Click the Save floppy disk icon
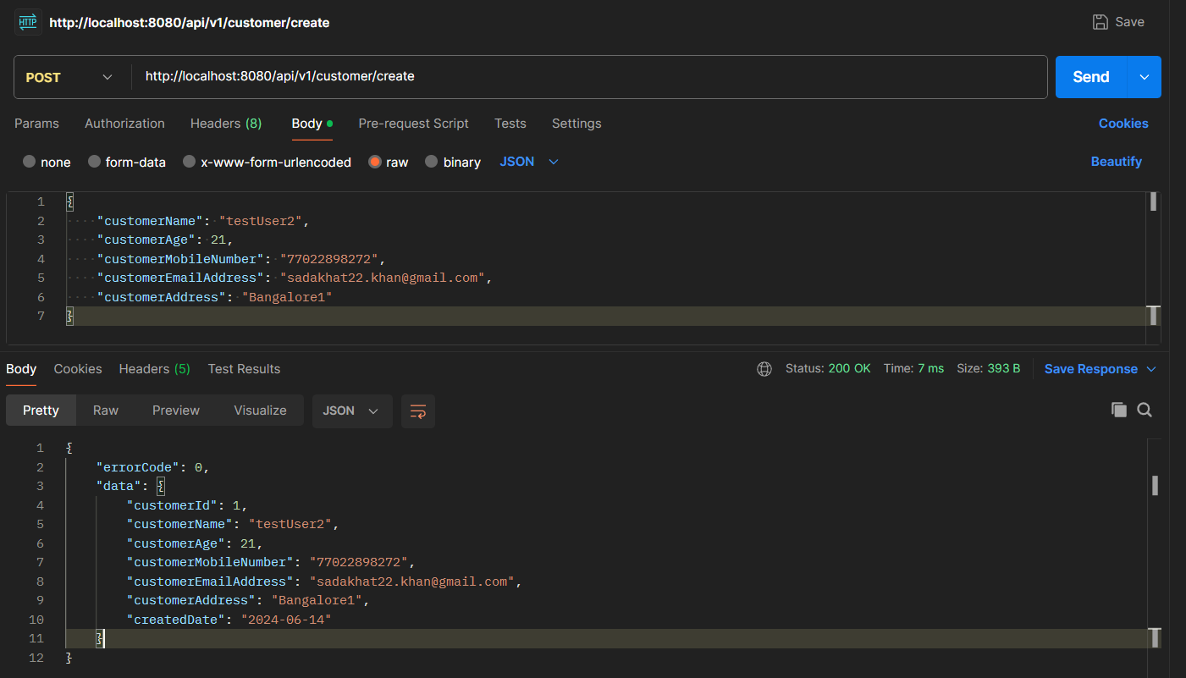This screenshot has height=678, width=1186. click(x=1100, y=23)
